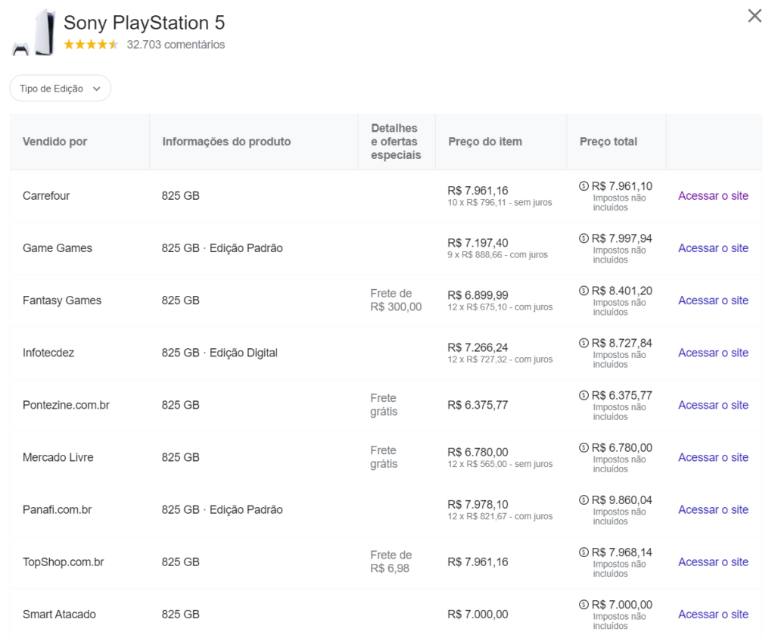Open the Tipo de Edição dropdown filter
Image resolution: width=775 pixels, height=638 pixels.
click(61, 89)
